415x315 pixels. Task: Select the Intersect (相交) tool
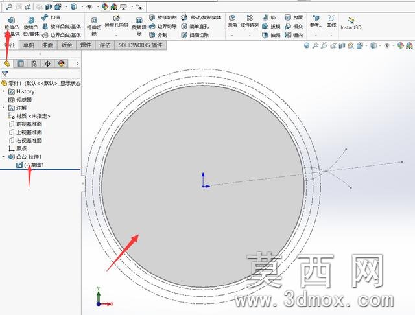click(x=294, y=26)
